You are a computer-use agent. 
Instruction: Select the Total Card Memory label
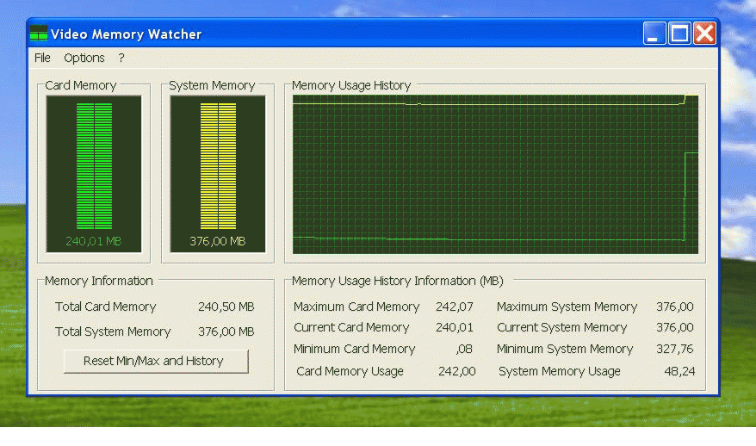tap(106, 307)
